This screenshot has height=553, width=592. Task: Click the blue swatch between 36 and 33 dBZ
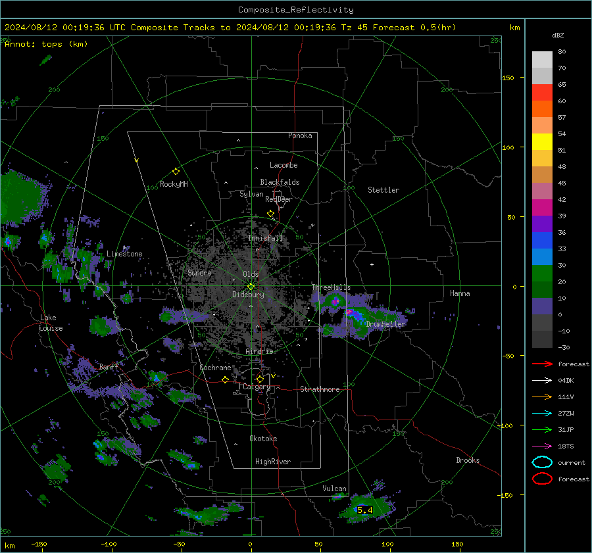[x=542, y=240]
